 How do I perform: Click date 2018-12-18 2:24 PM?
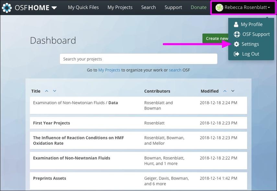tap(219, 103)
